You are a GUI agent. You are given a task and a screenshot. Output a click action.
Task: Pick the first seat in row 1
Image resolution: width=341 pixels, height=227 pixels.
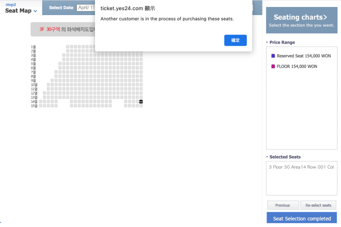pyautogui.click(x=68, y=47)
